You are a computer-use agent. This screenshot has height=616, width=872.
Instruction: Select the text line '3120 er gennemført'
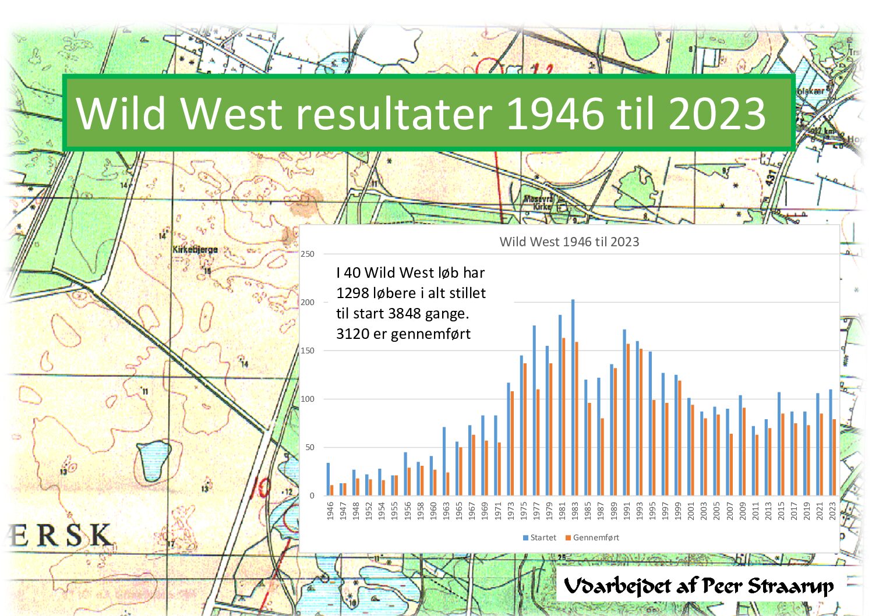tap(403, 334)
